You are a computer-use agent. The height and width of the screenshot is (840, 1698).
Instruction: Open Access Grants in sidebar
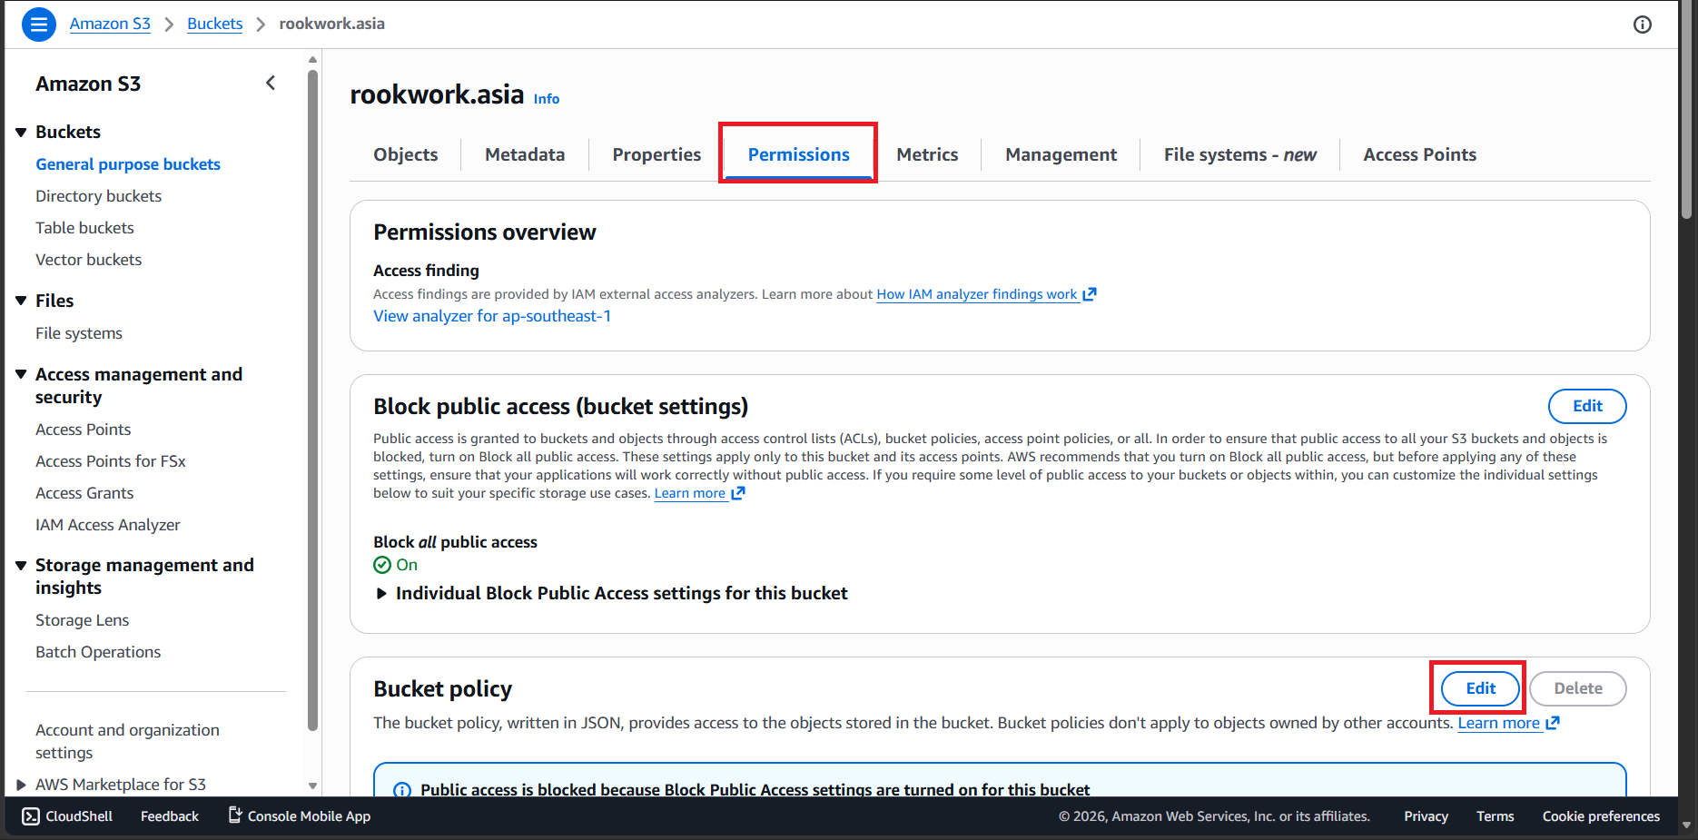(84, 493)
